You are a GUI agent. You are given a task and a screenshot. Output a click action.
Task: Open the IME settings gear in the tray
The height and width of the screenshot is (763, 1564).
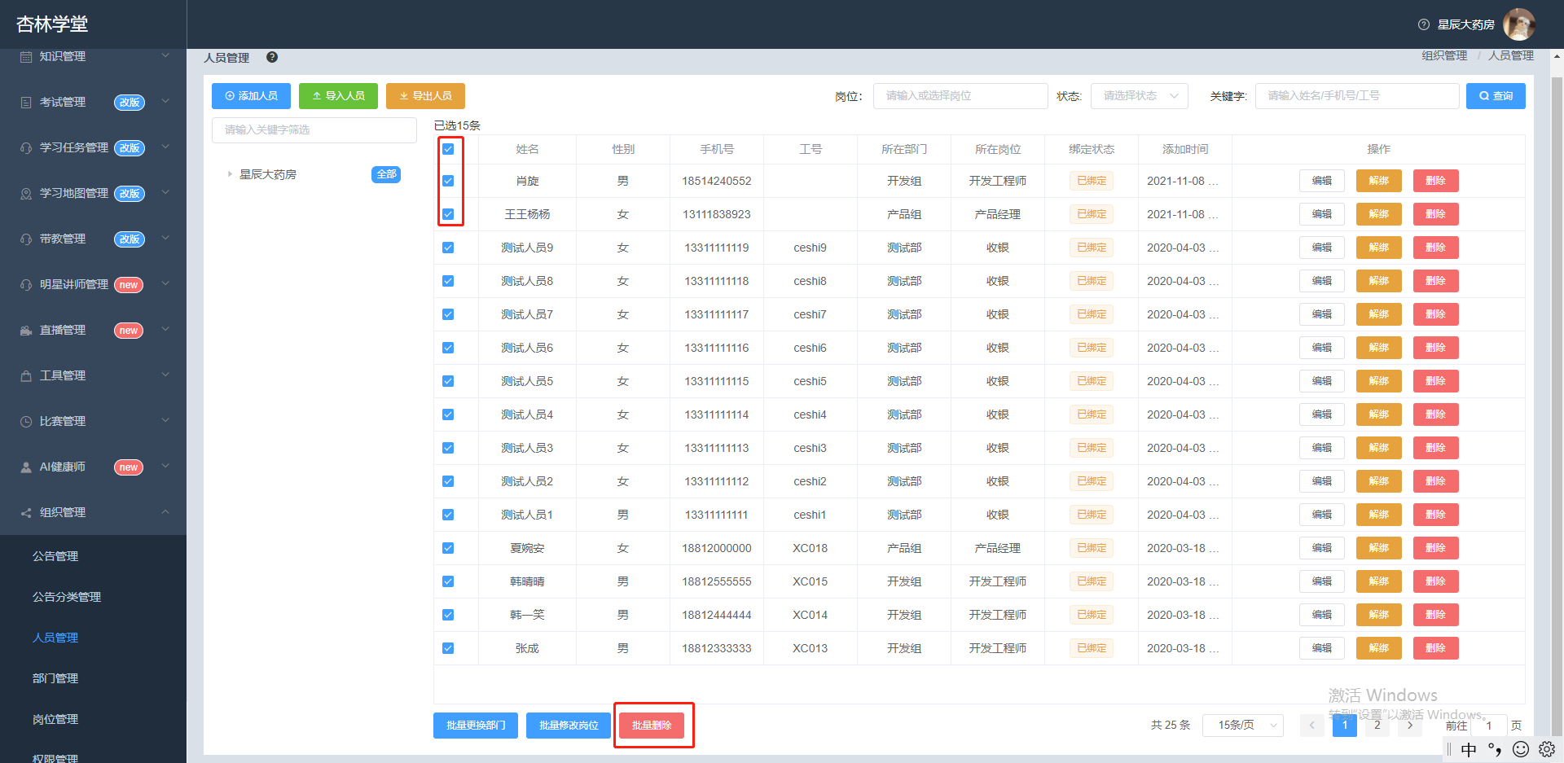coord(1546,749)
